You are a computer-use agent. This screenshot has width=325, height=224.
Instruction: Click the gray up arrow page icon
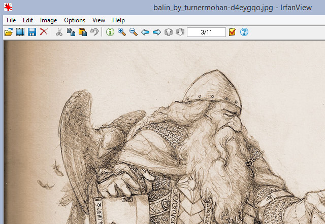click(169, 32)
